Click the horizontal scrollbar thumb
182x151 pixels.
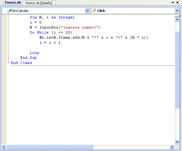(50, 147)
